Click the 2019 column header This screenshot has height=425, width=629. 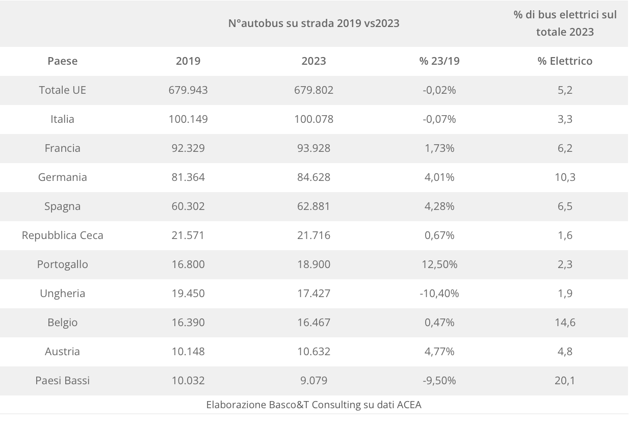pos(188,61)
